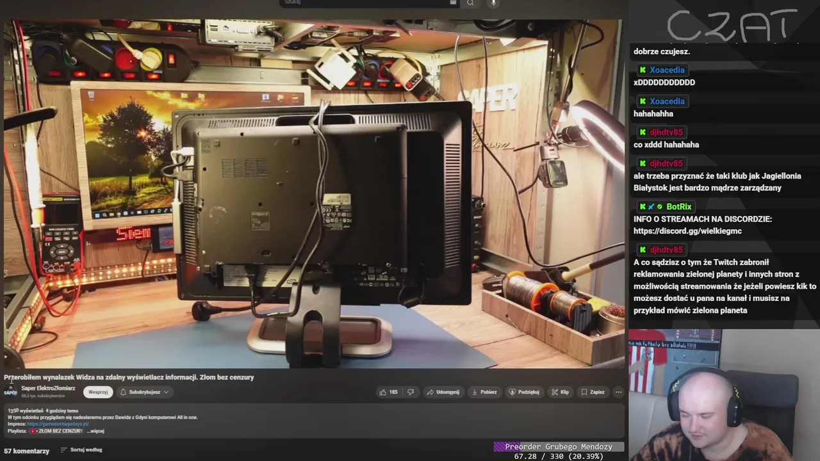Click djhdtv85 name above Jagiellonia message

point(666,164)
